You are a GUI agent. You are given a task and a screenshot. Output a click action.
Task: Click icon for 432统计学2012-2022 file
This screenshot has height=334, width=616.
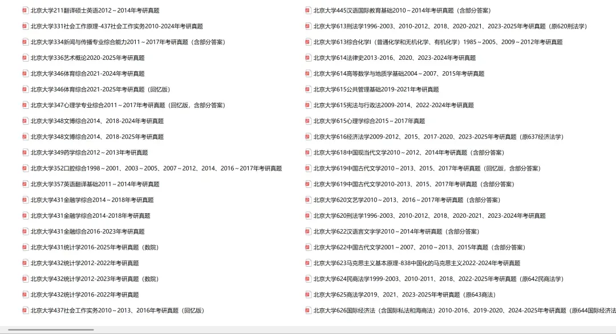(25, 263)
